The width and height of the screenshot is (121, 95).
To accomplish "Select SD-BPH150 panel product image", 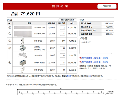I will (x=23, y=27).
